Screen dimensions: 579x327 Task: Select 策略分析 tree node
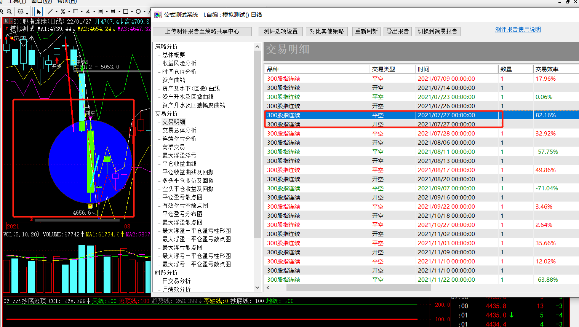coord(166,46)
